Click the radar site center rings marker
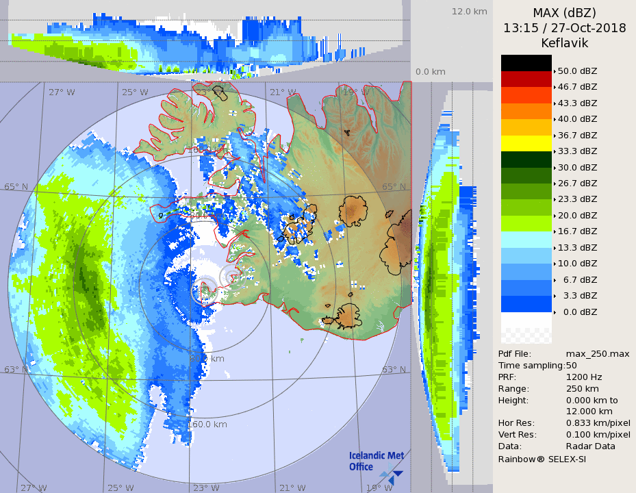Viewport: 636px width, 493px height. pyautogui.click(x=204, y=290)
